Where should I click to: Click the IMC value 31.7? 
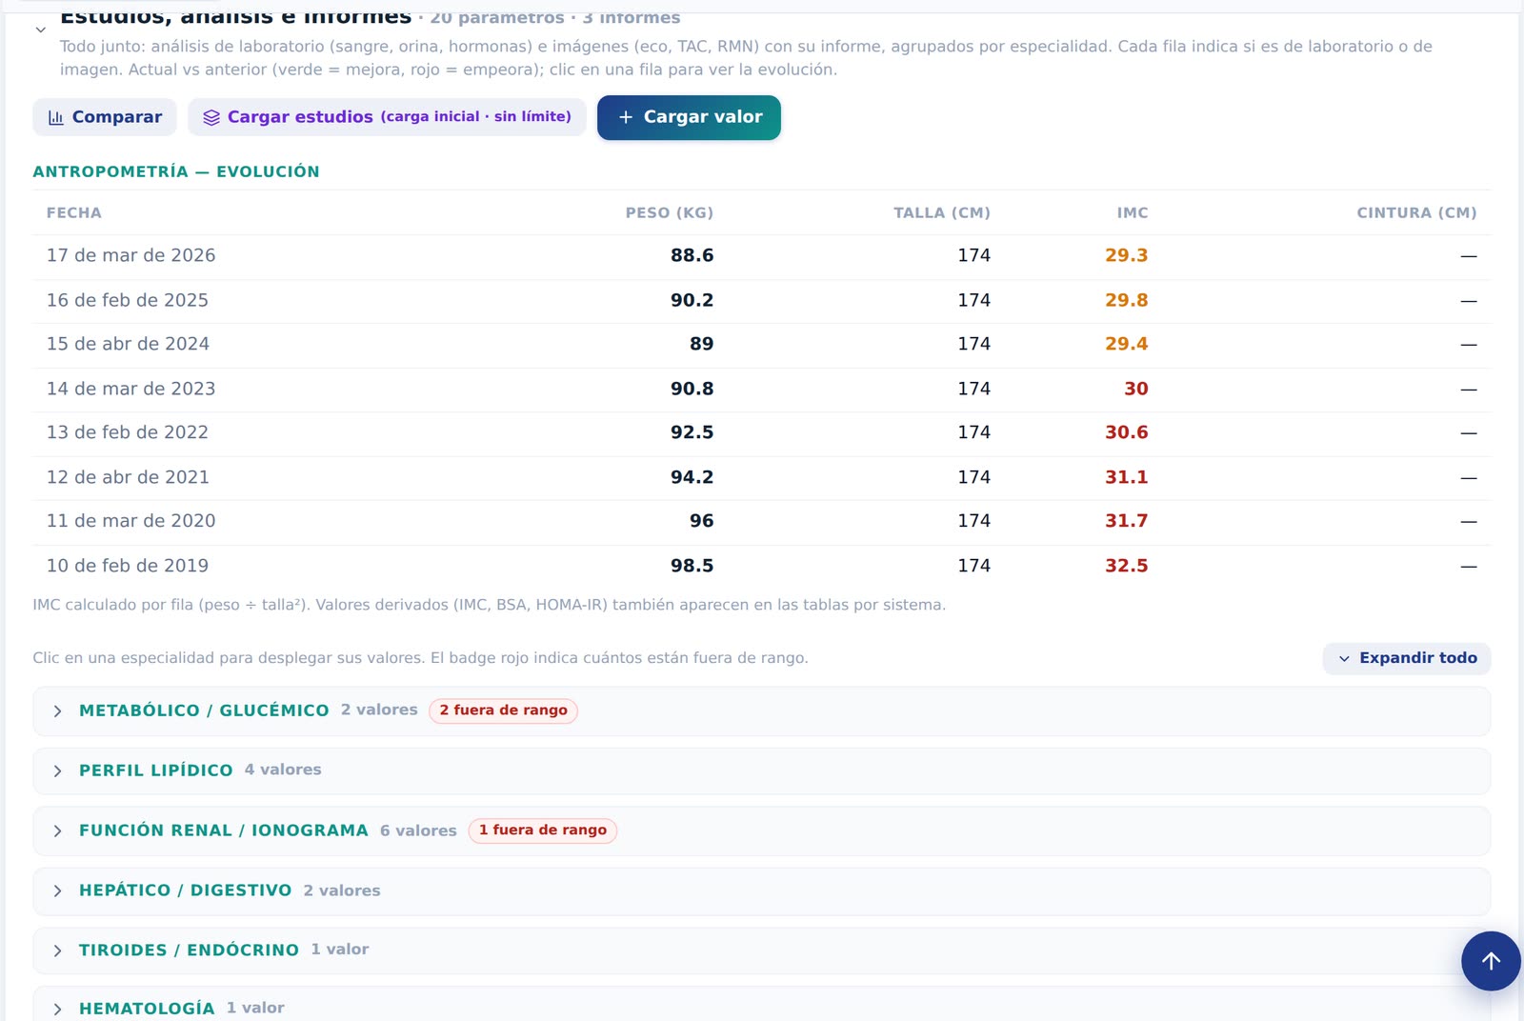1126,522
